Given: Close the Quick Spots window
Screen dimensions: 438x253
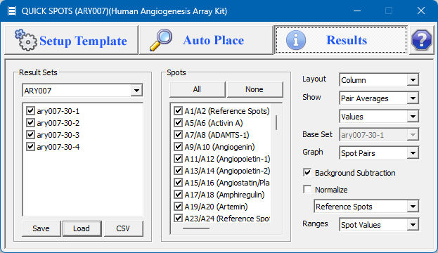Looking at the screenshot, I should point(421,11).
